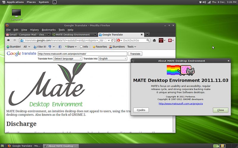Bookmark this page with the star icon
This screenshot has width=238, height=148.
(105, 40)
